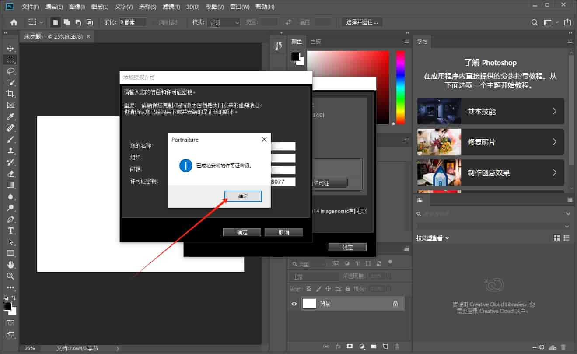577x354 pixels.
Task: Select the Clone Stamp tool
Action: tap(10, 151)
